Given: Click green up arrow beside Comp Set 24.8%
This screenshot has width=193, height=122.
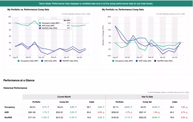Looking at the screenshot, I should tap(159, 107).
